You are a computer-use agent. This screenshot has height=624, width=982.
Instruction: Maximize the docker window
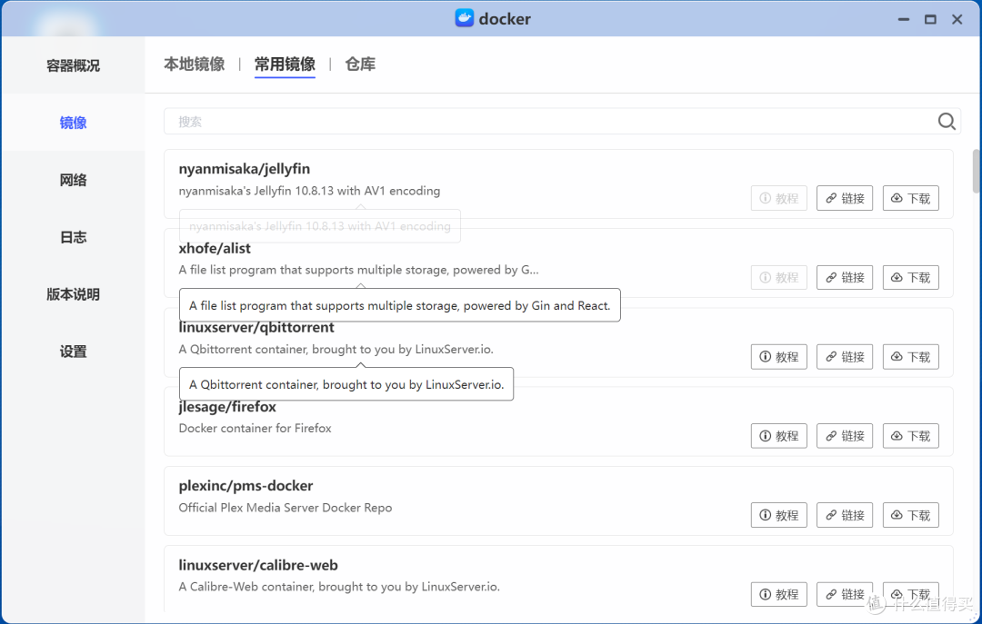(x=930, y=19)
